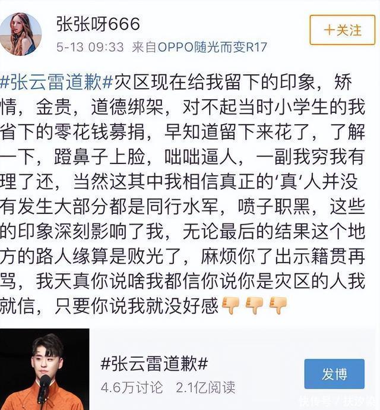The width and height of the screenshot is (380, 410).
Task: Click the watermark text at bottom right
Action: (x=338, y=401)
